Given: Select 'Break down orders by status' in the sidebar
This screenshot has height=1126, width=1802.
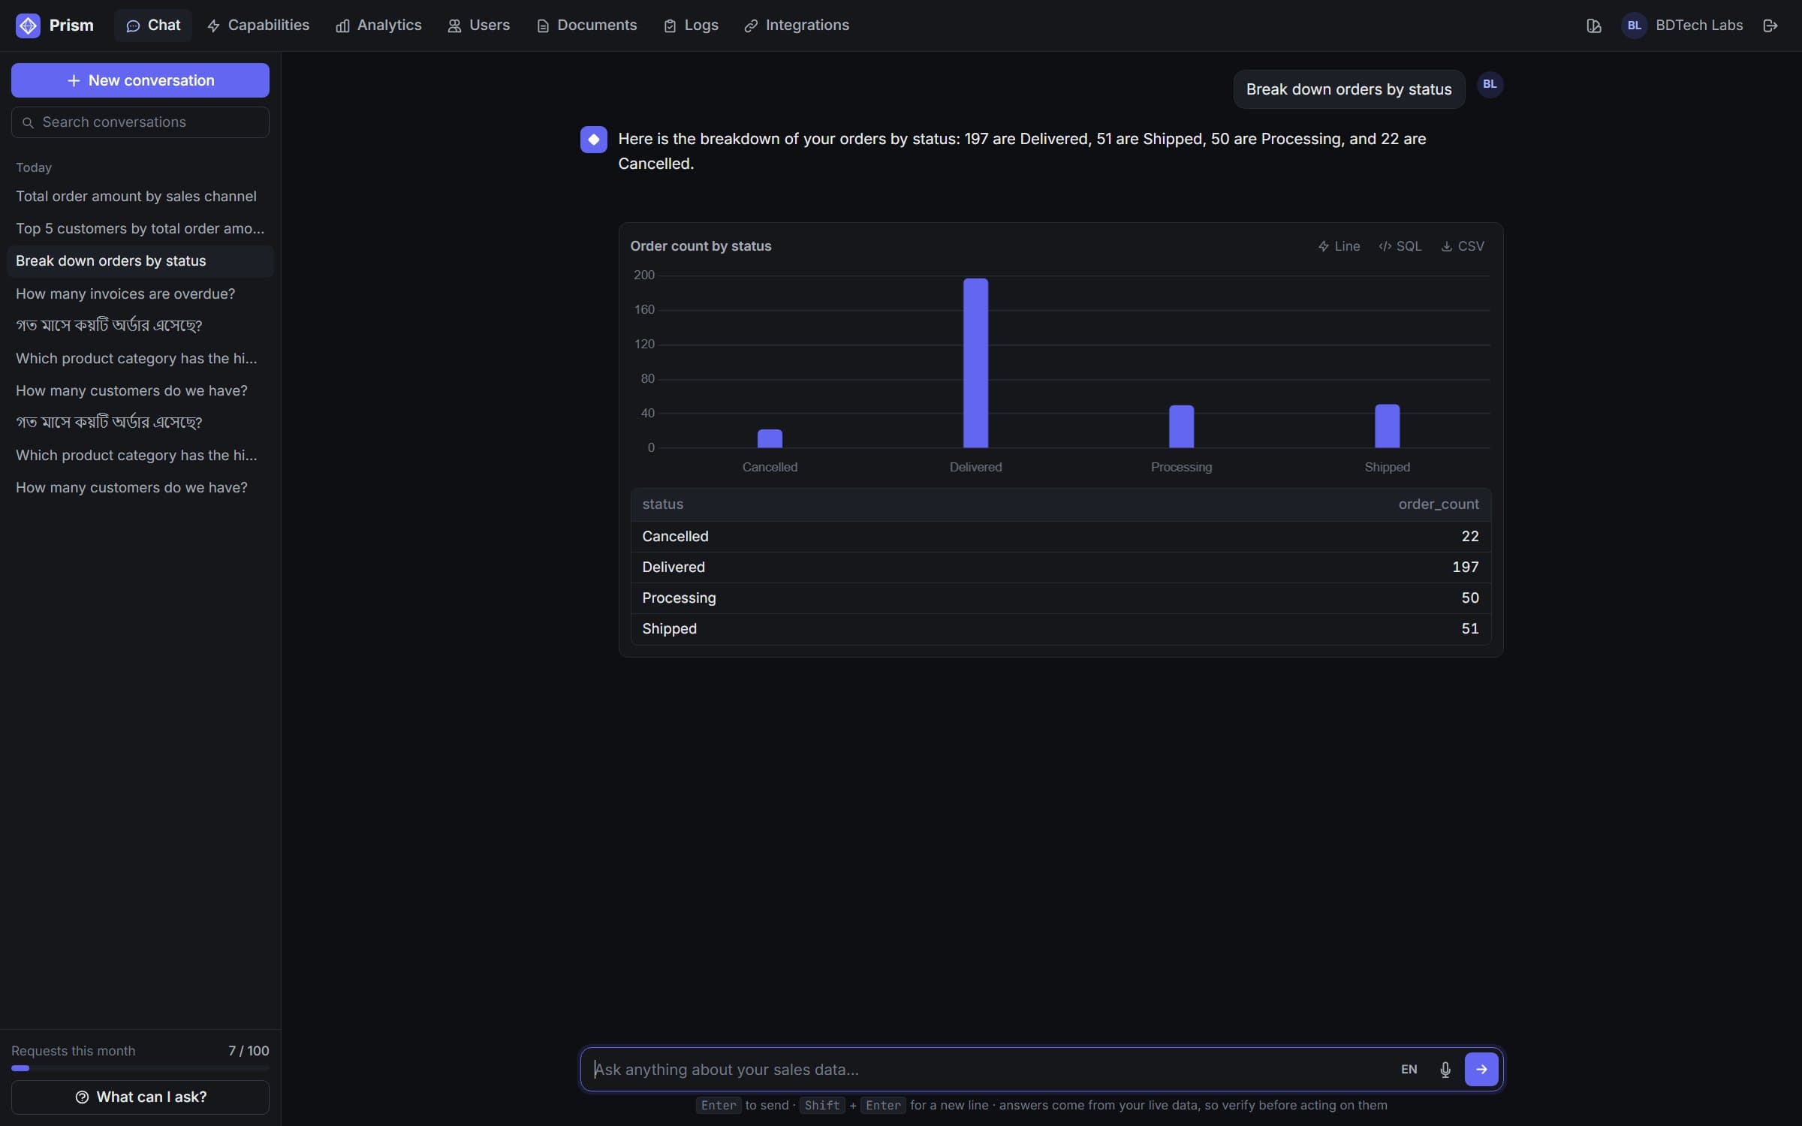Looking at the screenshot, I should click(140, 260).
